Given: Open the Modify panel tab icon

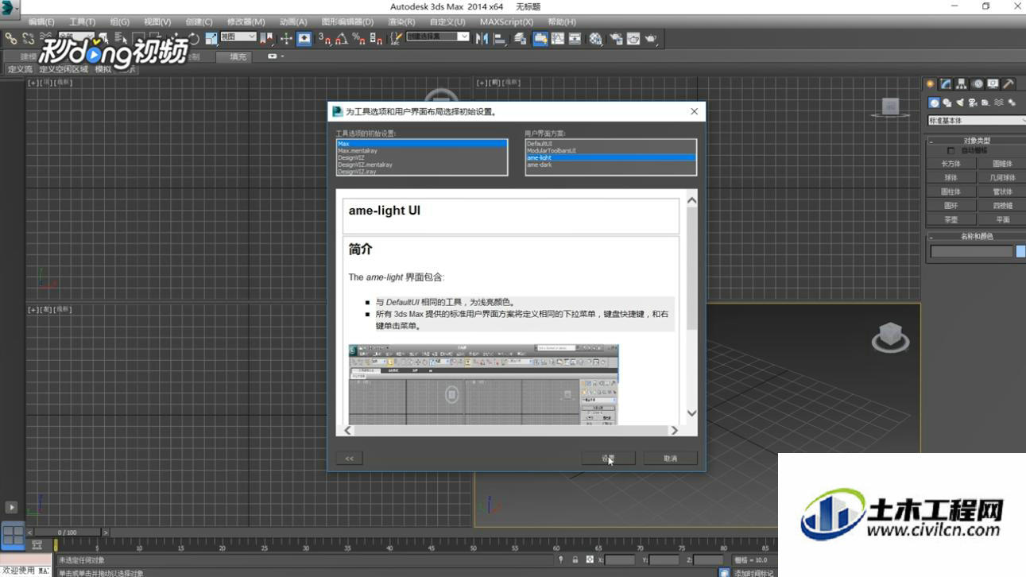Looking at the screenshot, I should point(946,83).
